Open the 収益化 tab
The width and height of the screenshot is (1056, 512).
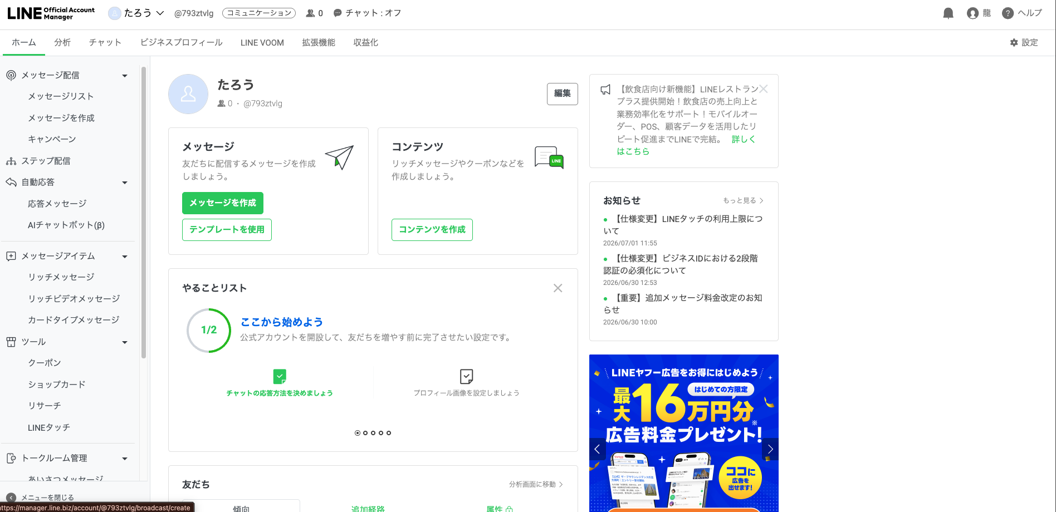[366, 43]
